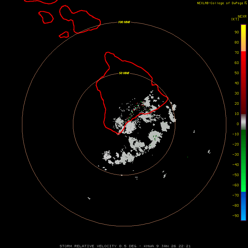The image size is (248, 248).
Task: Click the 30 value on the velocity scale
Action: click(237, 93)
